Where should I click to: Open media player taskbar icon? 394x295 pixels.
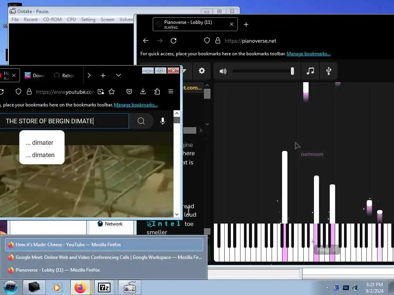tap(57, 287)
